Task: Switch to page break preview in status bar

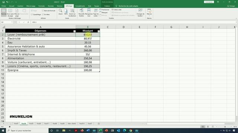Action: pyautogui.click(x=213, y=127)
